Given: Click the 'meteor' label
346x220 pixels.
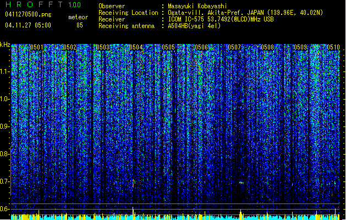Looking at the screenshot, I should pos(78,17).
